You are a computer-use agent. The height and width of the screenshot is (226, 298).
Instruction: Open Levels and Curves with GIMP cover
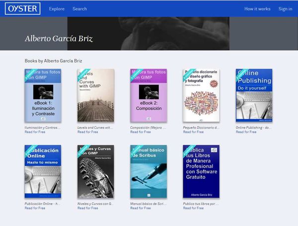96,95
